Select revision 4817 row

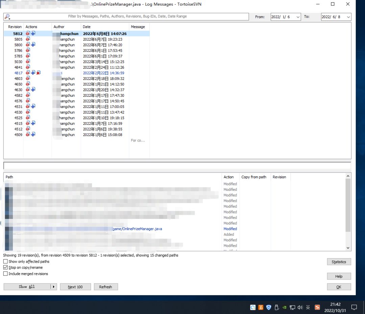77,73
